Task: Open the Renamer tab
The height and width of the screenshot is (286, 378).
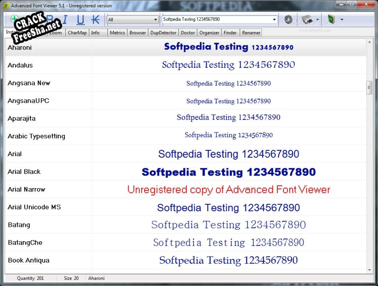Action: [251, 33]
